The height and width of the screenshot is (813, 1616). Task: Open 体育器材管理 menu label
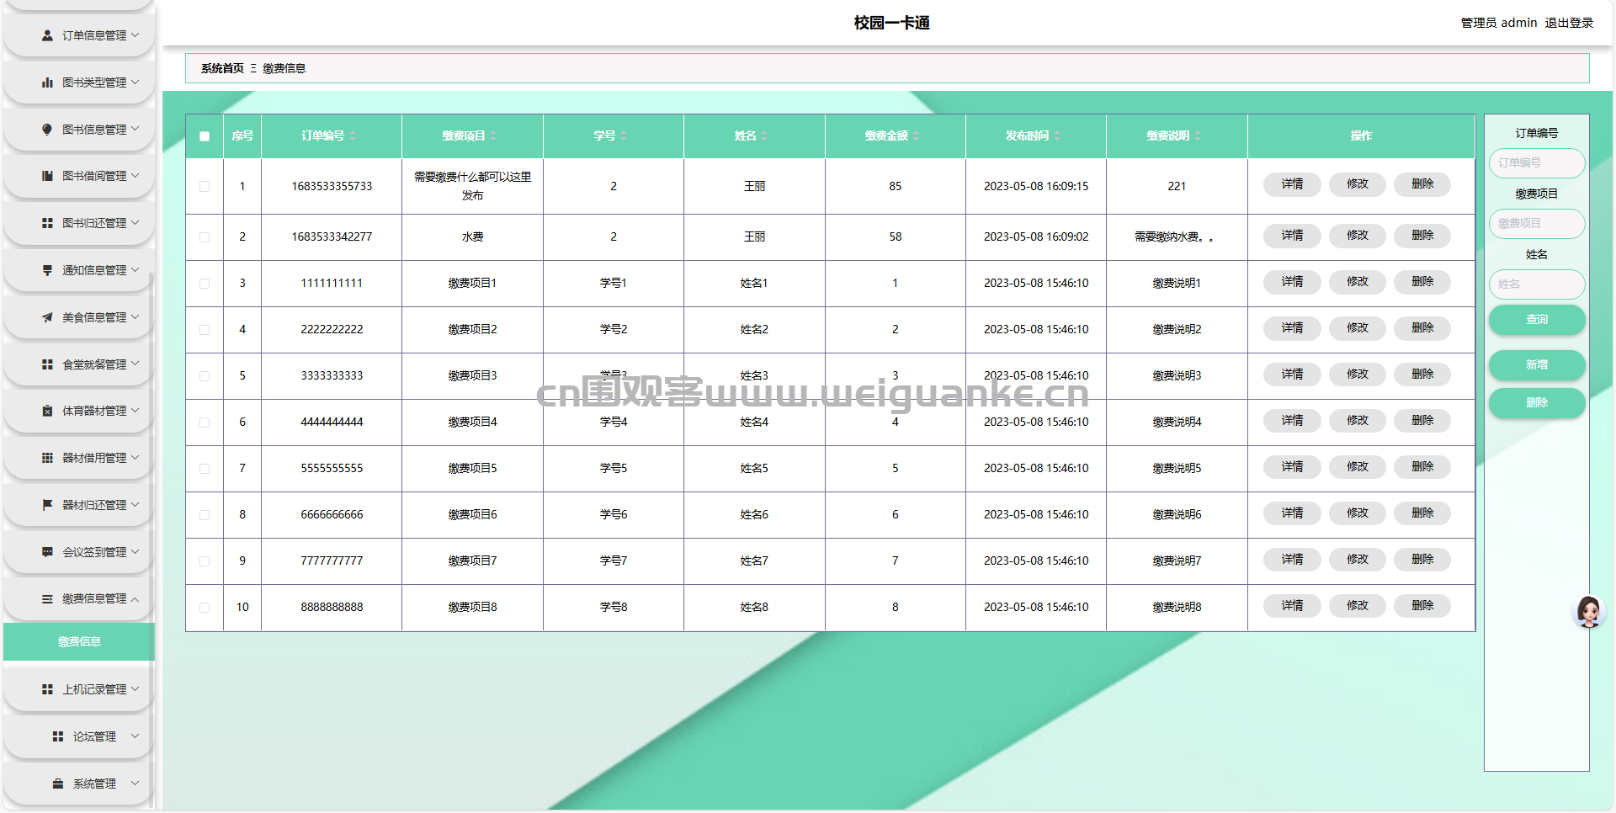coord(94,411)
